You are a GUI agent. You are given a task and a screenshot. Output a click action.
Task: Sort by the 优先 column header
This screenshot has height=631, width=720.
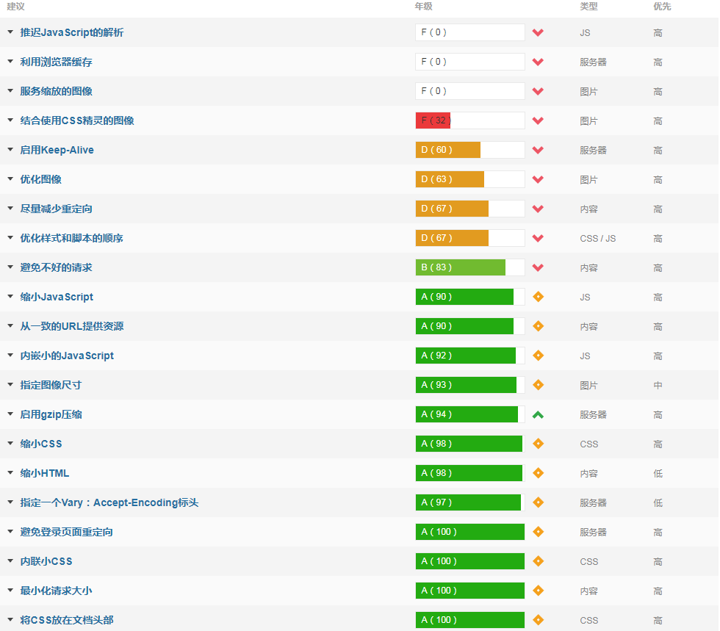click(x=661, y=7)
